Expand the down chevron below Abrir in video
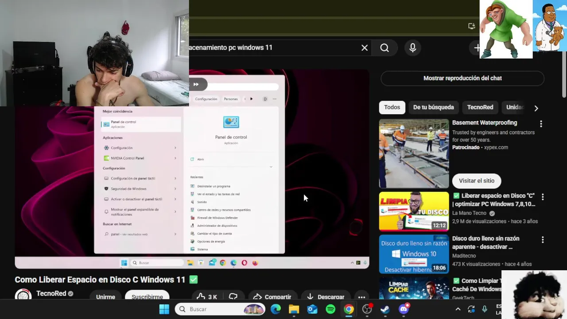 [271, 167]
